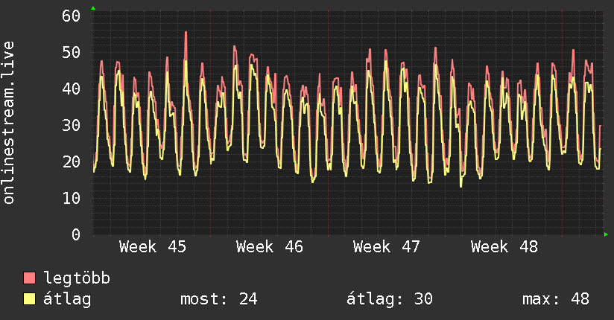Click the 'max: 48' value
614x320 pixels.
click(556, 299)
